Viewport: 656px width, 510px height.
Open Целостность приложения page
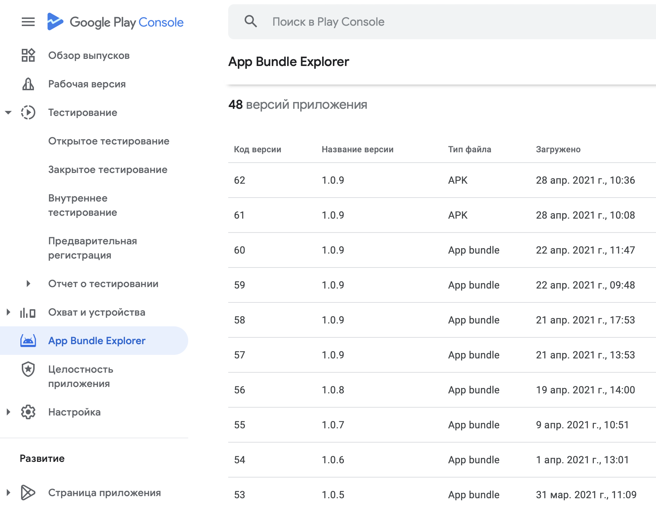[81, 377]
